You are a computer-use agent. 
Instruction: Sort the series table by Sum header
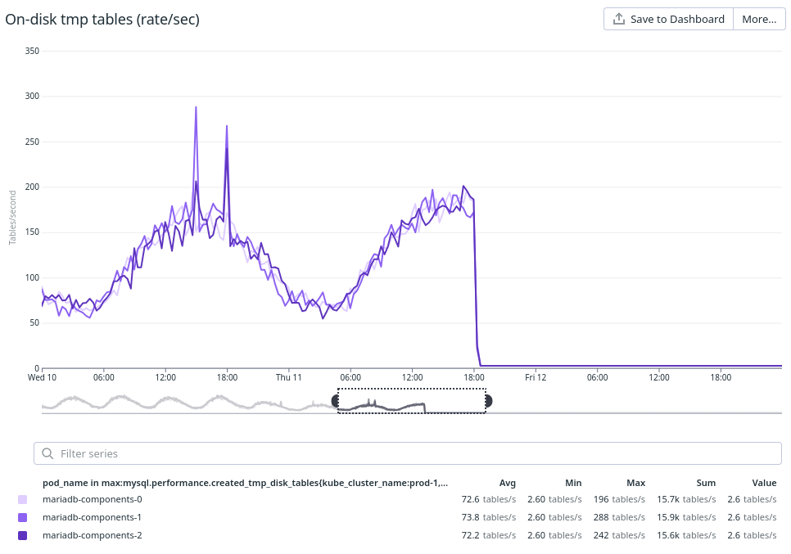(703, 483)
